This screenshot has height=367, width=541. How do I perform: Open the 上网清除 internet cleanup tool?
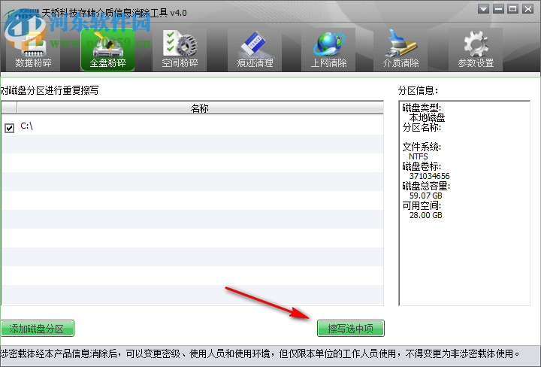[x=328, y=50]
